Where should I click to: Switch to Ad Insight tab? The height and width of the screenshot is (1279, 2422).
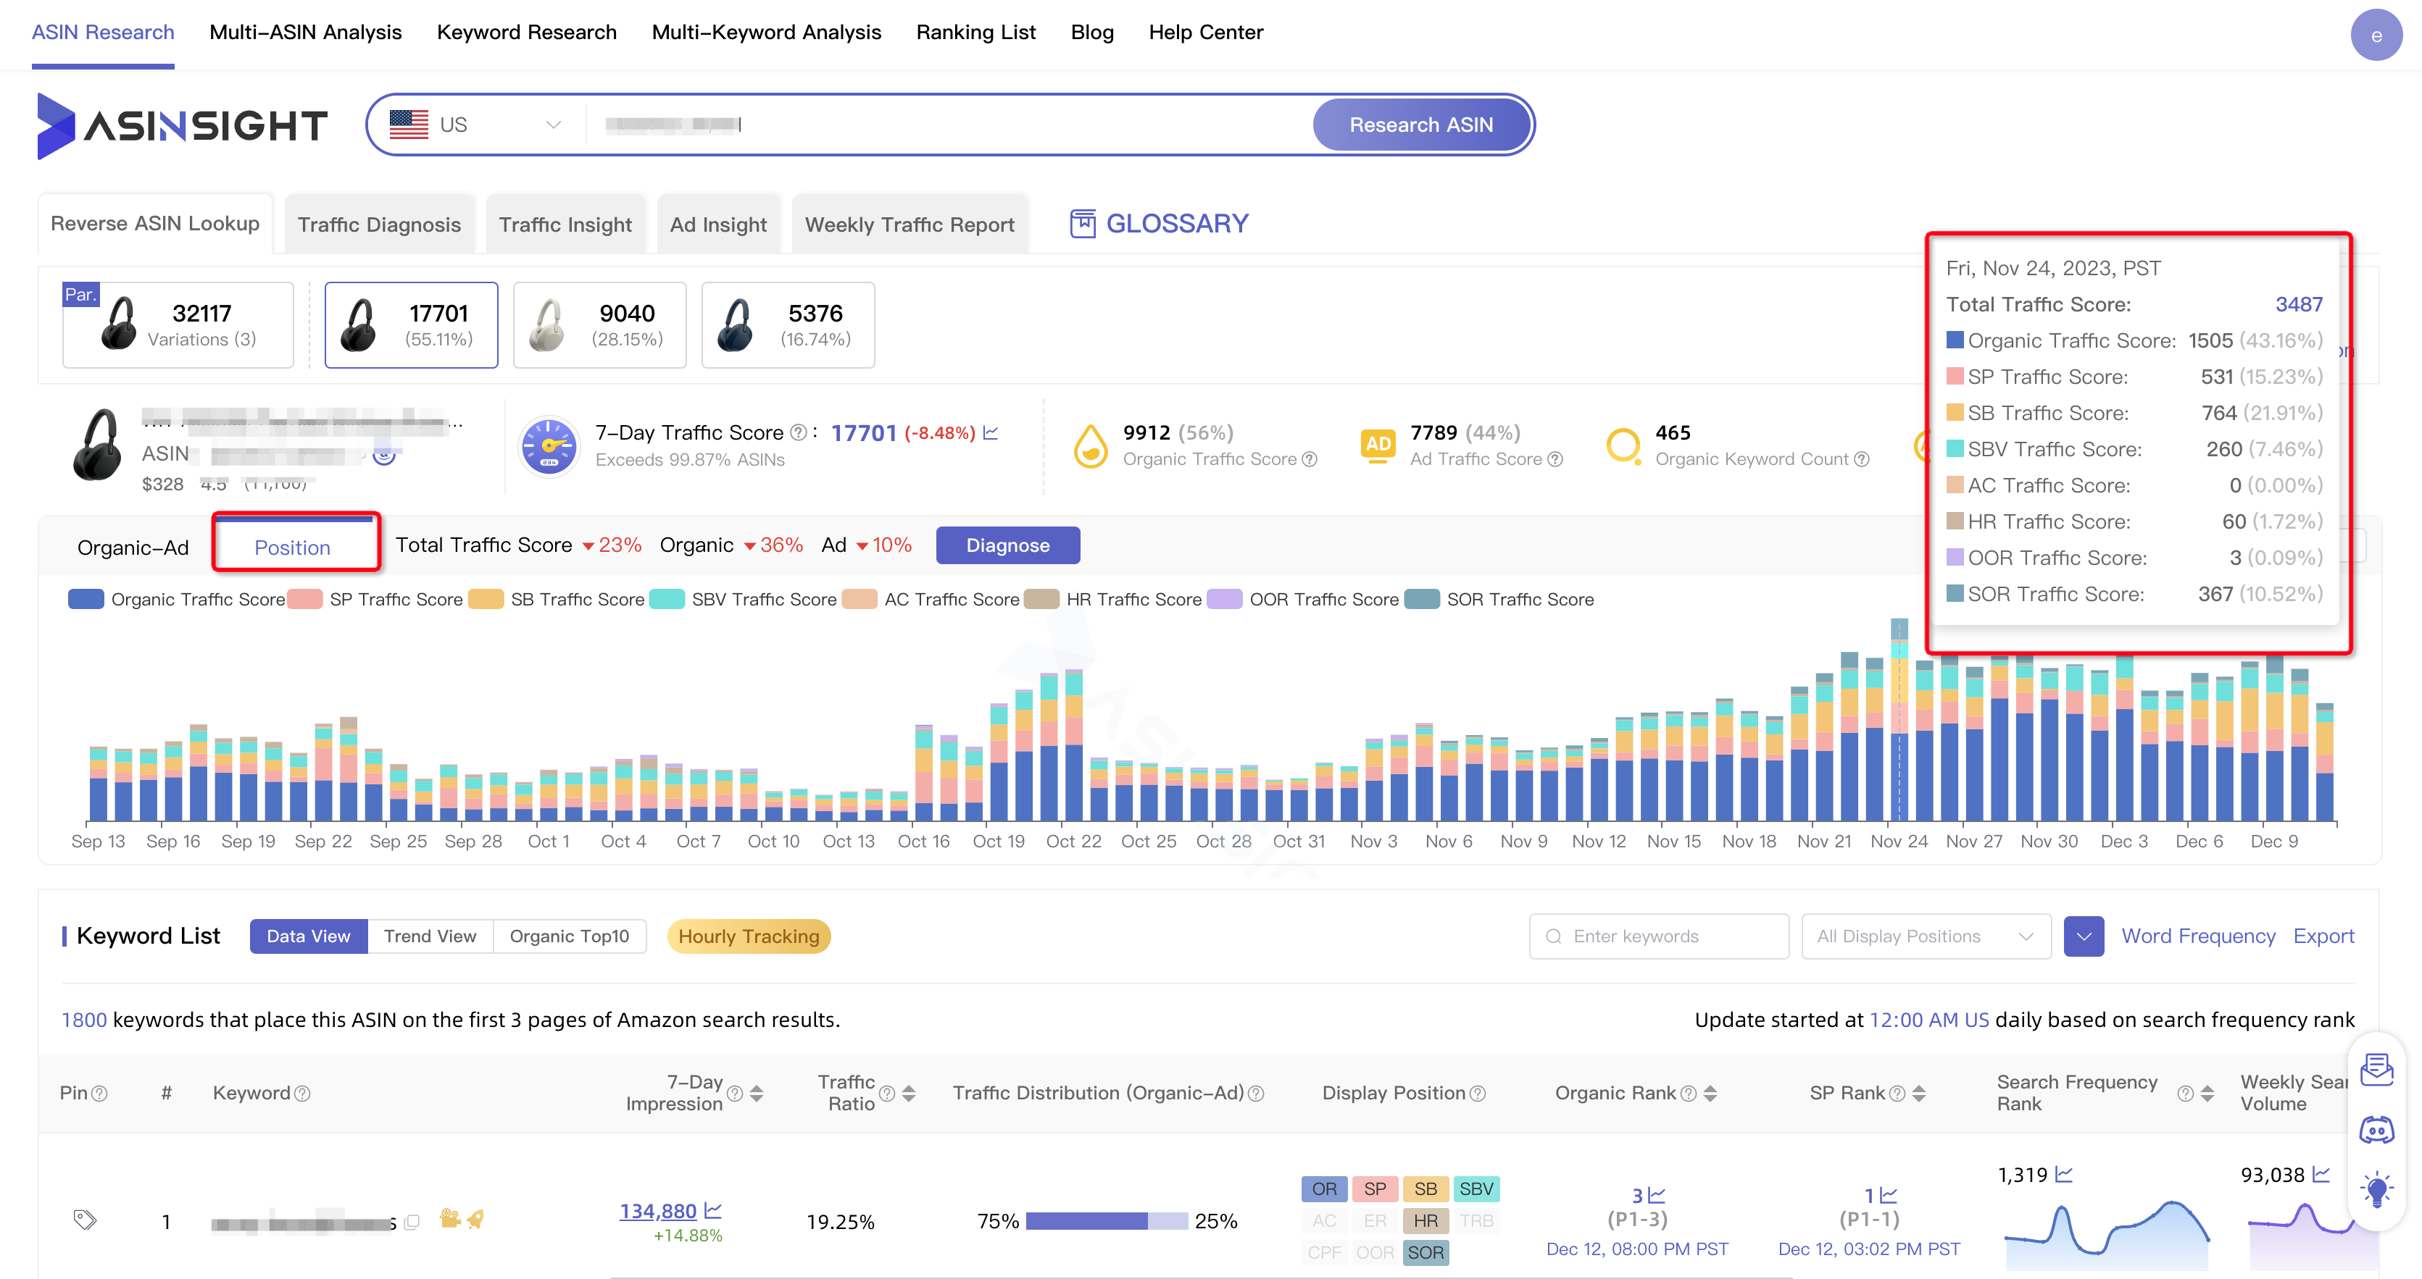718,225
